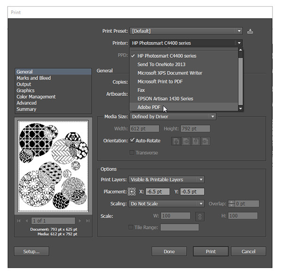282x275 pixels.
Task: Click the media Height field
Action: pos(196,129)
